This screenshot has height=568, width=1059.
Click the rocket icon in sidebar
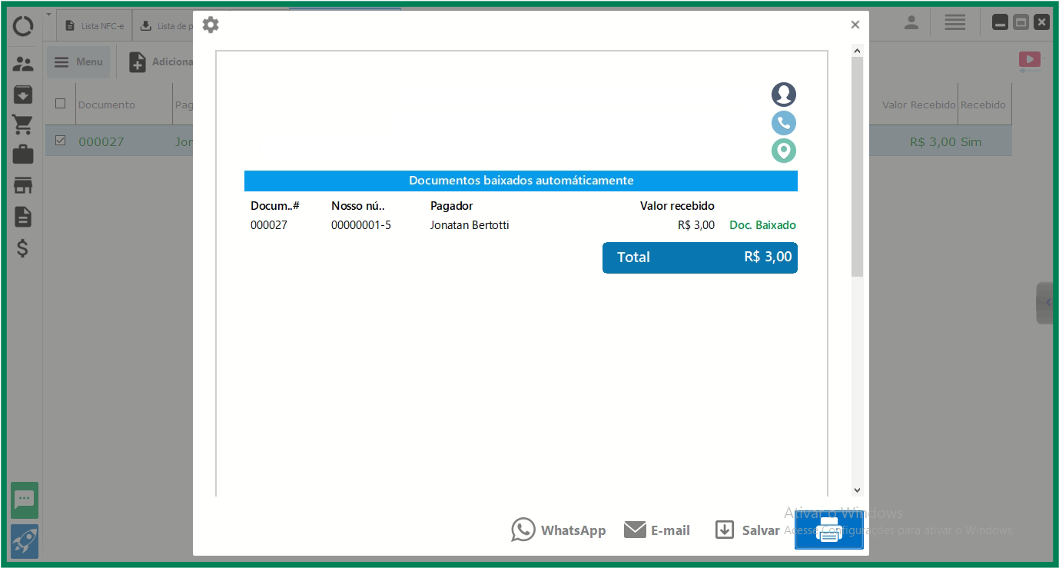tap(25, 542)
